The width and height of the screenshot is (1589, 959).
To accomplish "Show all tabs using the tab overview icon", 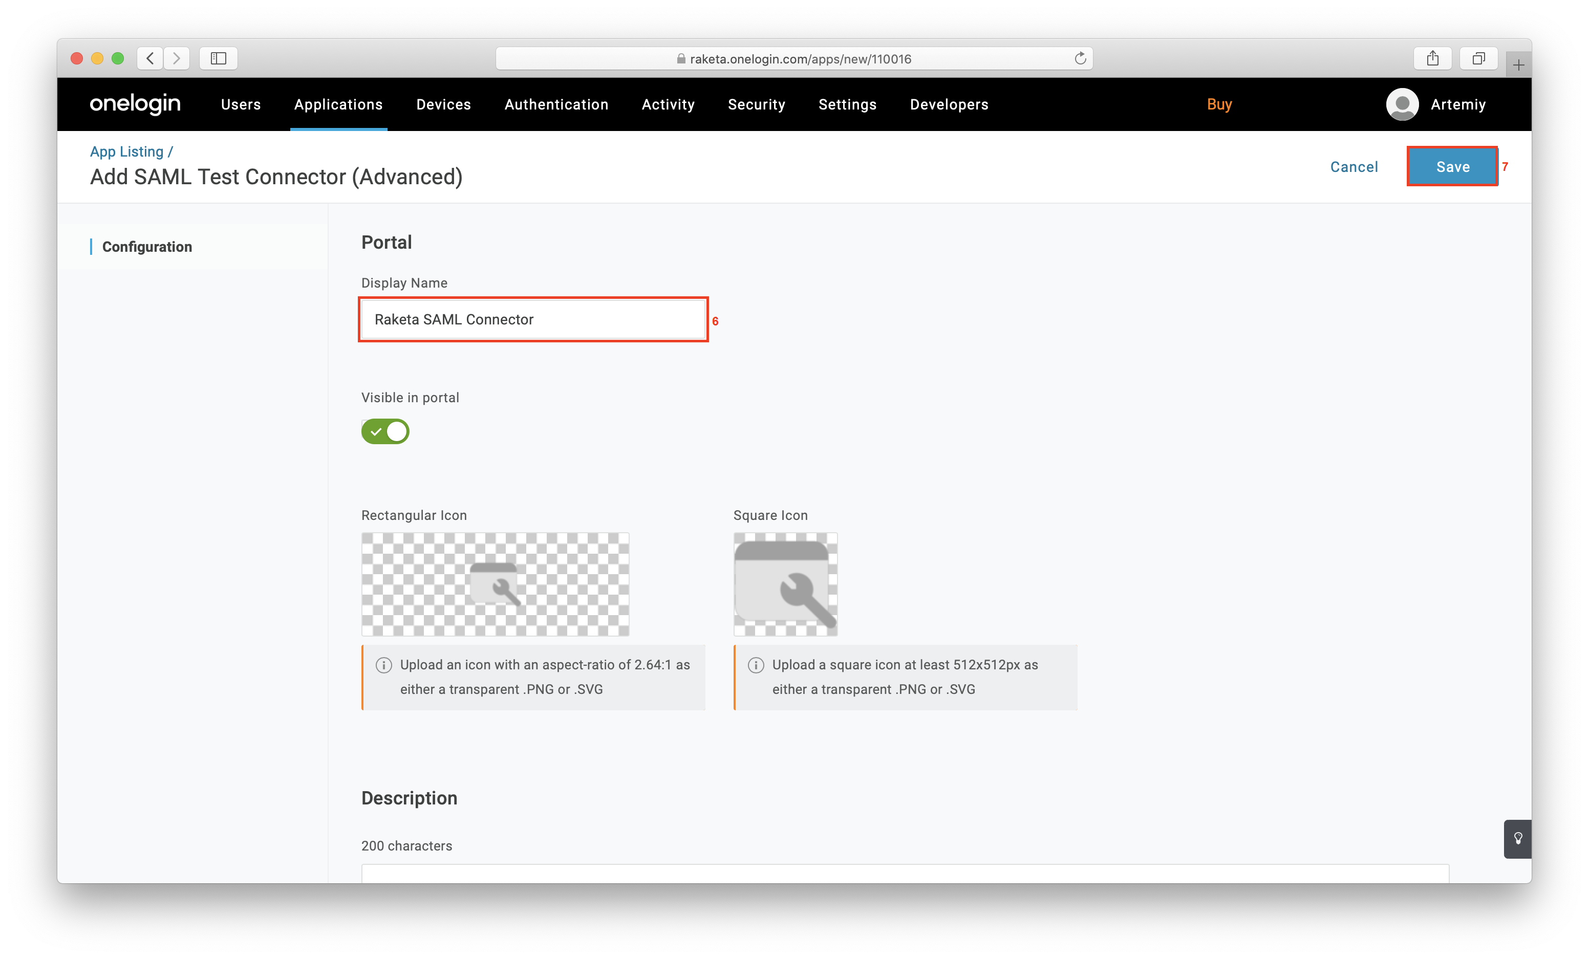I will (1478, 59).
